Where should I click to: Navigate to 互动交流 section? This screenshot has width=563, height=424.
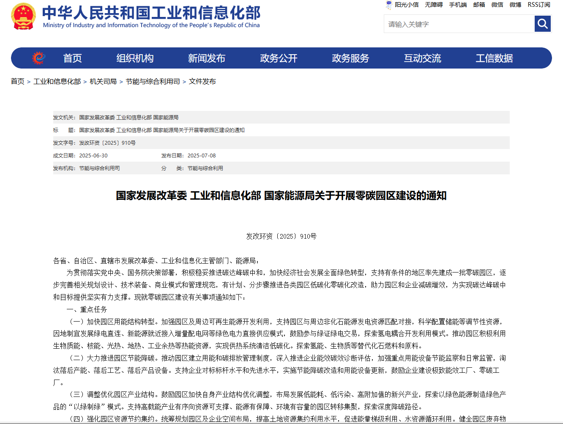(422, 58)
